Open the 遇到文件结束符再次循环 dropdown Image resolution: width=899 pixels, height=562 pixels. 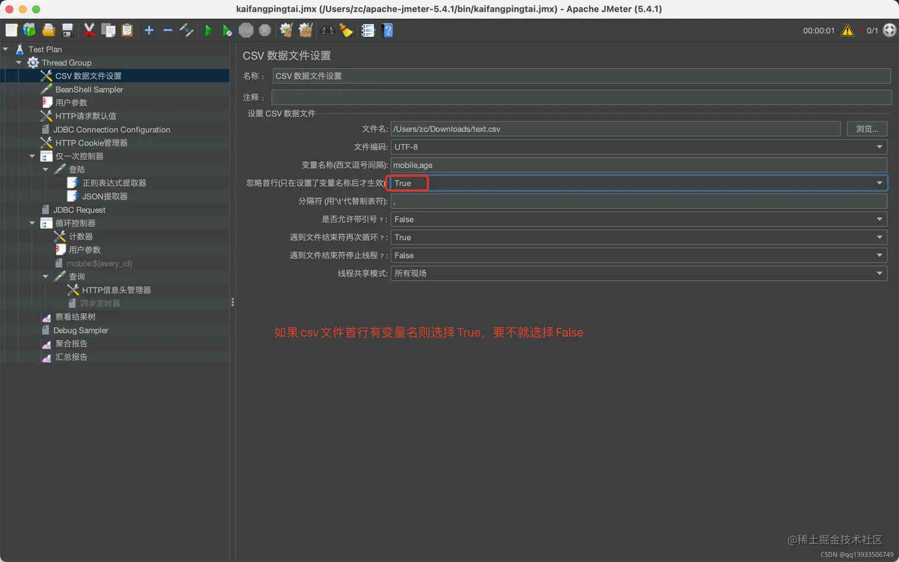click(x=639, y=237)
